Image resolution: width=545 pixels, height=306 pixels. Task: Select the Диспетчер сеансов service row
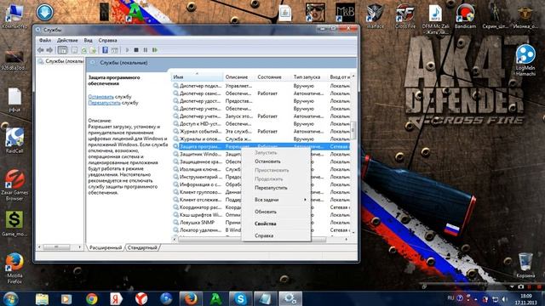click(x=261, y=93)
